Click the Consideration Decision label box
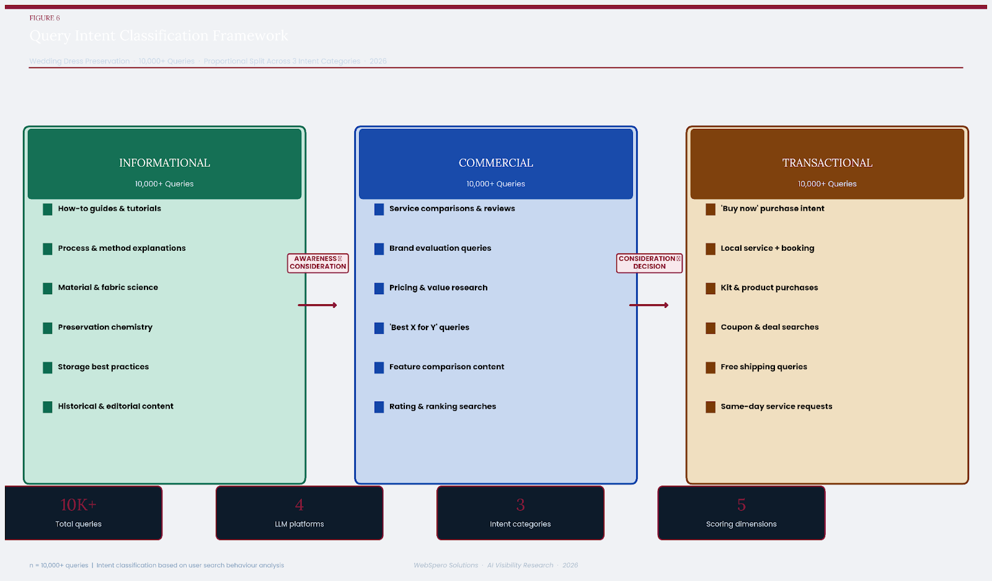 coord(649,263)
